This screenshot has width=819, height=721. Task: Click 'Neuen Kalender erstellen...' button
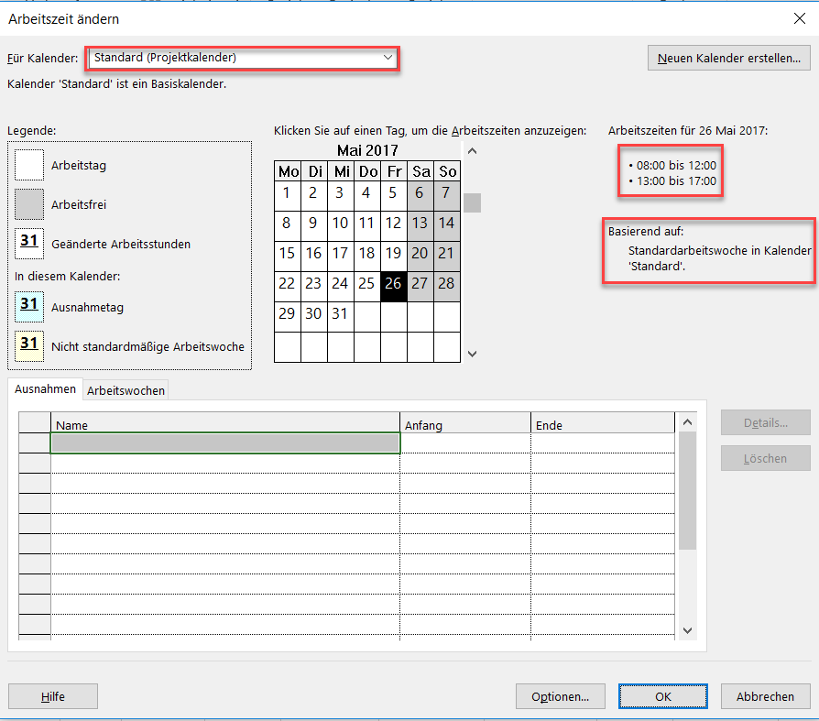pyautogui.click(x=728, y=59)
